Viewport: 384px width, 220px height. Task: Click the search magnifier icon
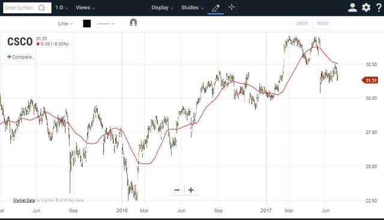pyautogui.click(x=42, y=8)
